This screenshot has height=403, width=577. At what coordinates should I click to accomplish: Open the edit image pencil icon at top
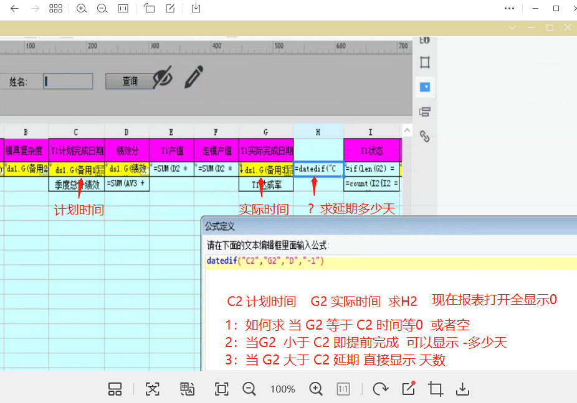click(x=170, y=9)
